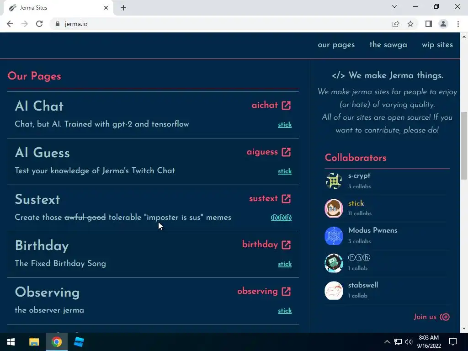468x351 pixels.
Task: Open the network tray icon
Action: point(398,342)
